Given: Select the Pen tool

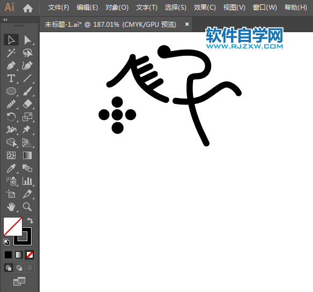Looking at the screenshot, I should tap(11, 66).
